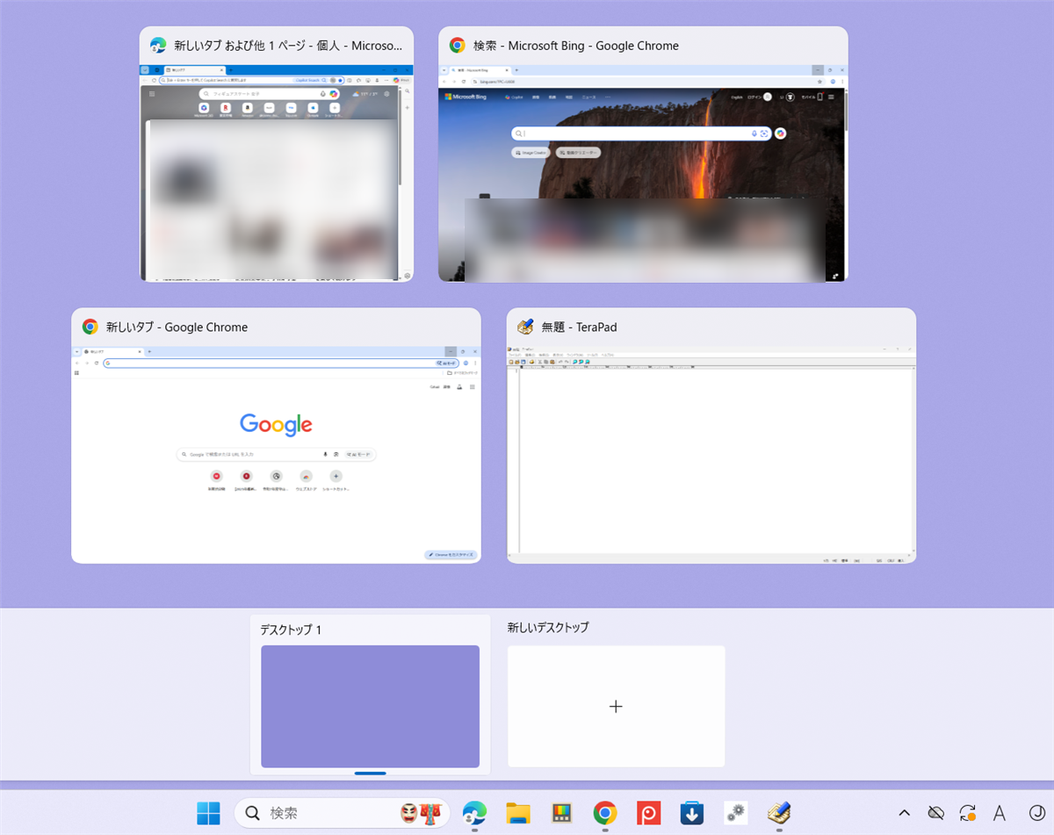The height and width of the screenshot is (835, 1054).
Task: Launch Google Chrome from the taskbar
Action: coord(604,812)
